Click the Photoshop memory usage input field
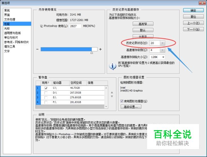The height and width of the screenshot is (157, 207). 75,26
